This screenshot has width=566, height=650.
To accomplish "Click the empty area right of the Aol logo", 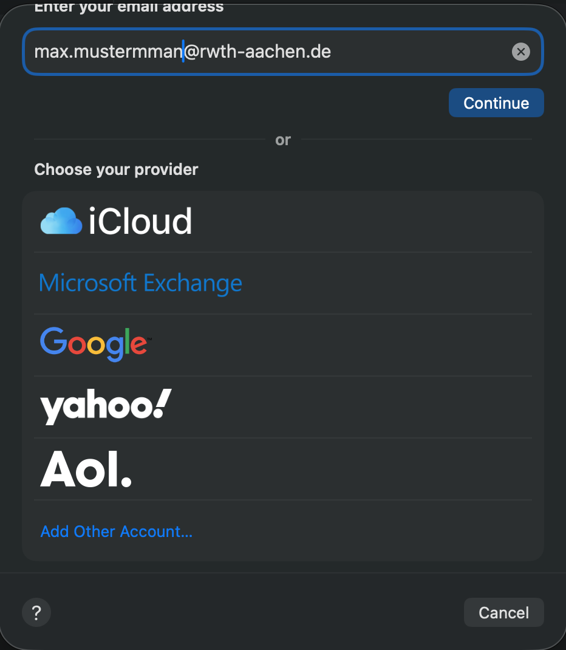I will point(334,469).
